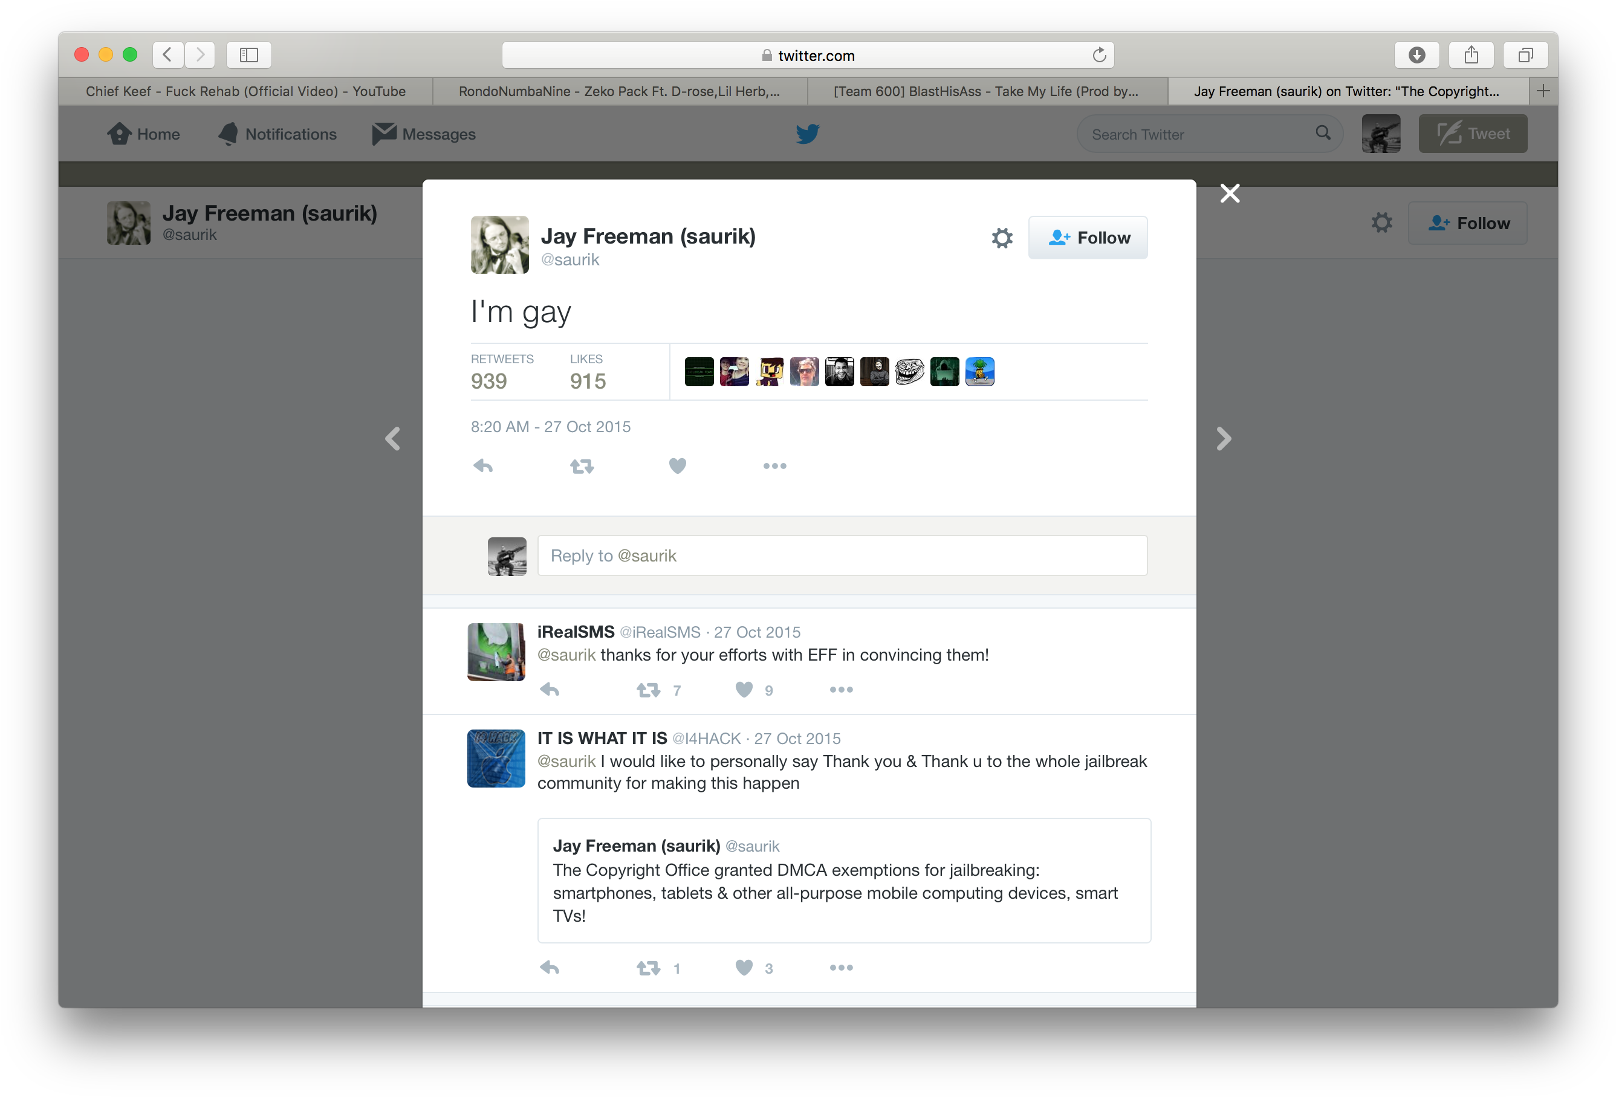The width and height of the screenshot is (1616, 1097).
Task: Switch to Chief Keef YouTube tab
Action: [x=245, y=91]
